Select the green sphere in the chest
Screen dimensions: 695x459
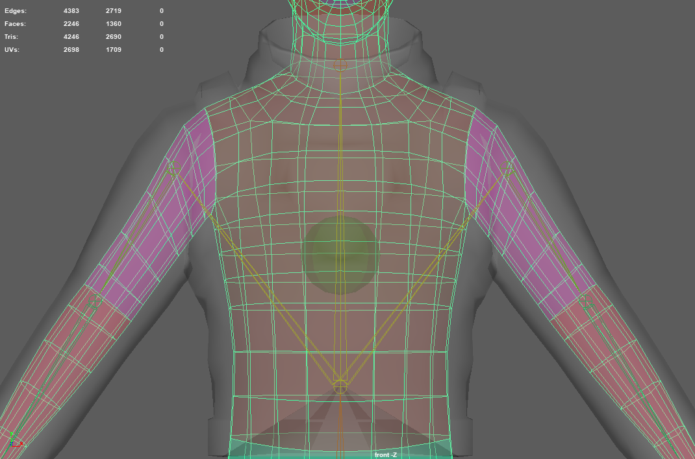(x=340, y=255)
